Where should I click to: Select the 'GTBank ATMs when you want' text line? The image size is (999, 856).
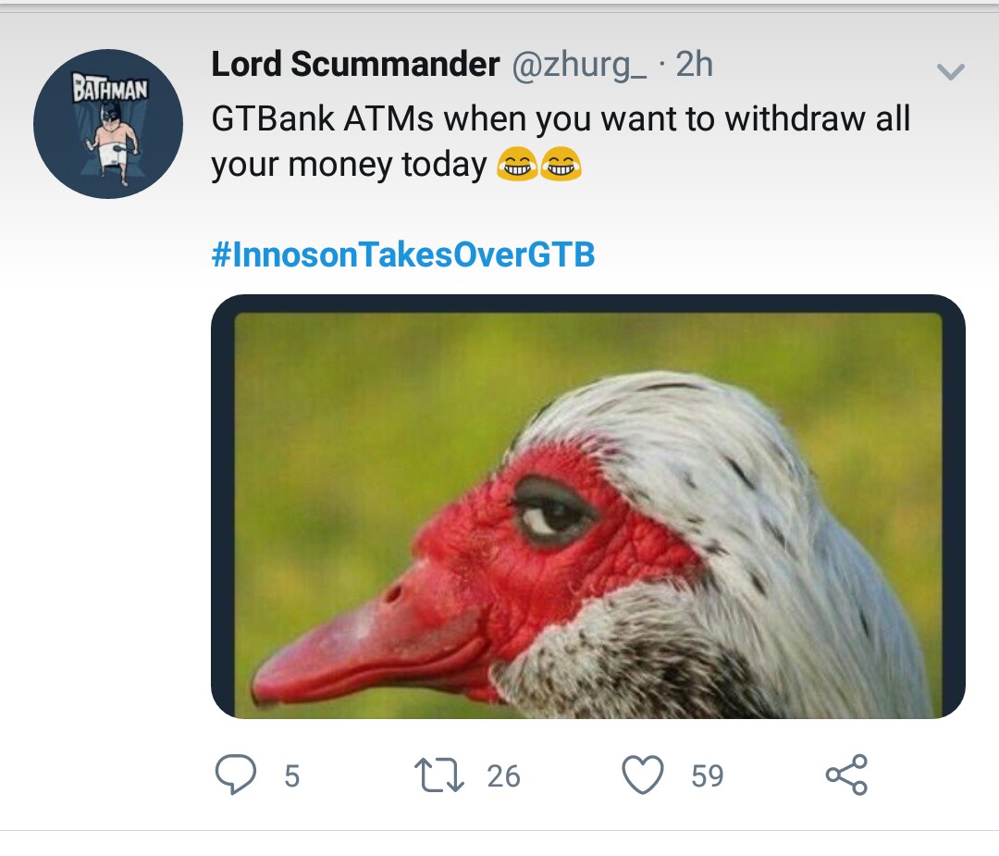[x=561, y=118]
